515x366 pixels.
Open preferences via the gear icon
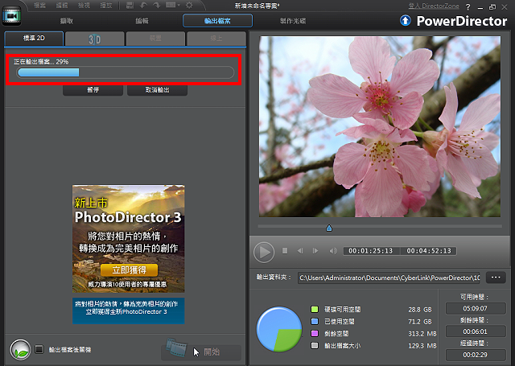pos(189,6)
